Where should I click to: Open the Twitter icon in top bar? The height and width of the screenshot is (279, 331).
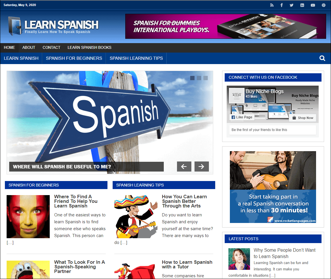point(292,5)
